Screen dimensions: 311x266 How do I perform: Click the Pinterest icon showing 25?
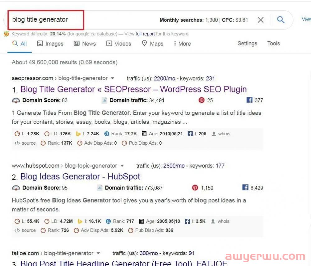[x=201, y=100]
